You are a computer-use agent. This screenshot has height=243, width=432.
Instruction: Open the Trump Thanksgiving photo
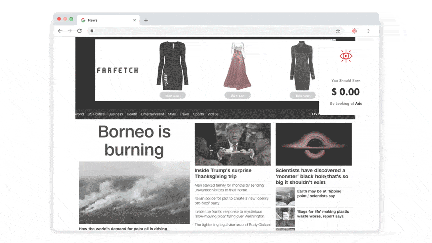click(x=232, y=144)
